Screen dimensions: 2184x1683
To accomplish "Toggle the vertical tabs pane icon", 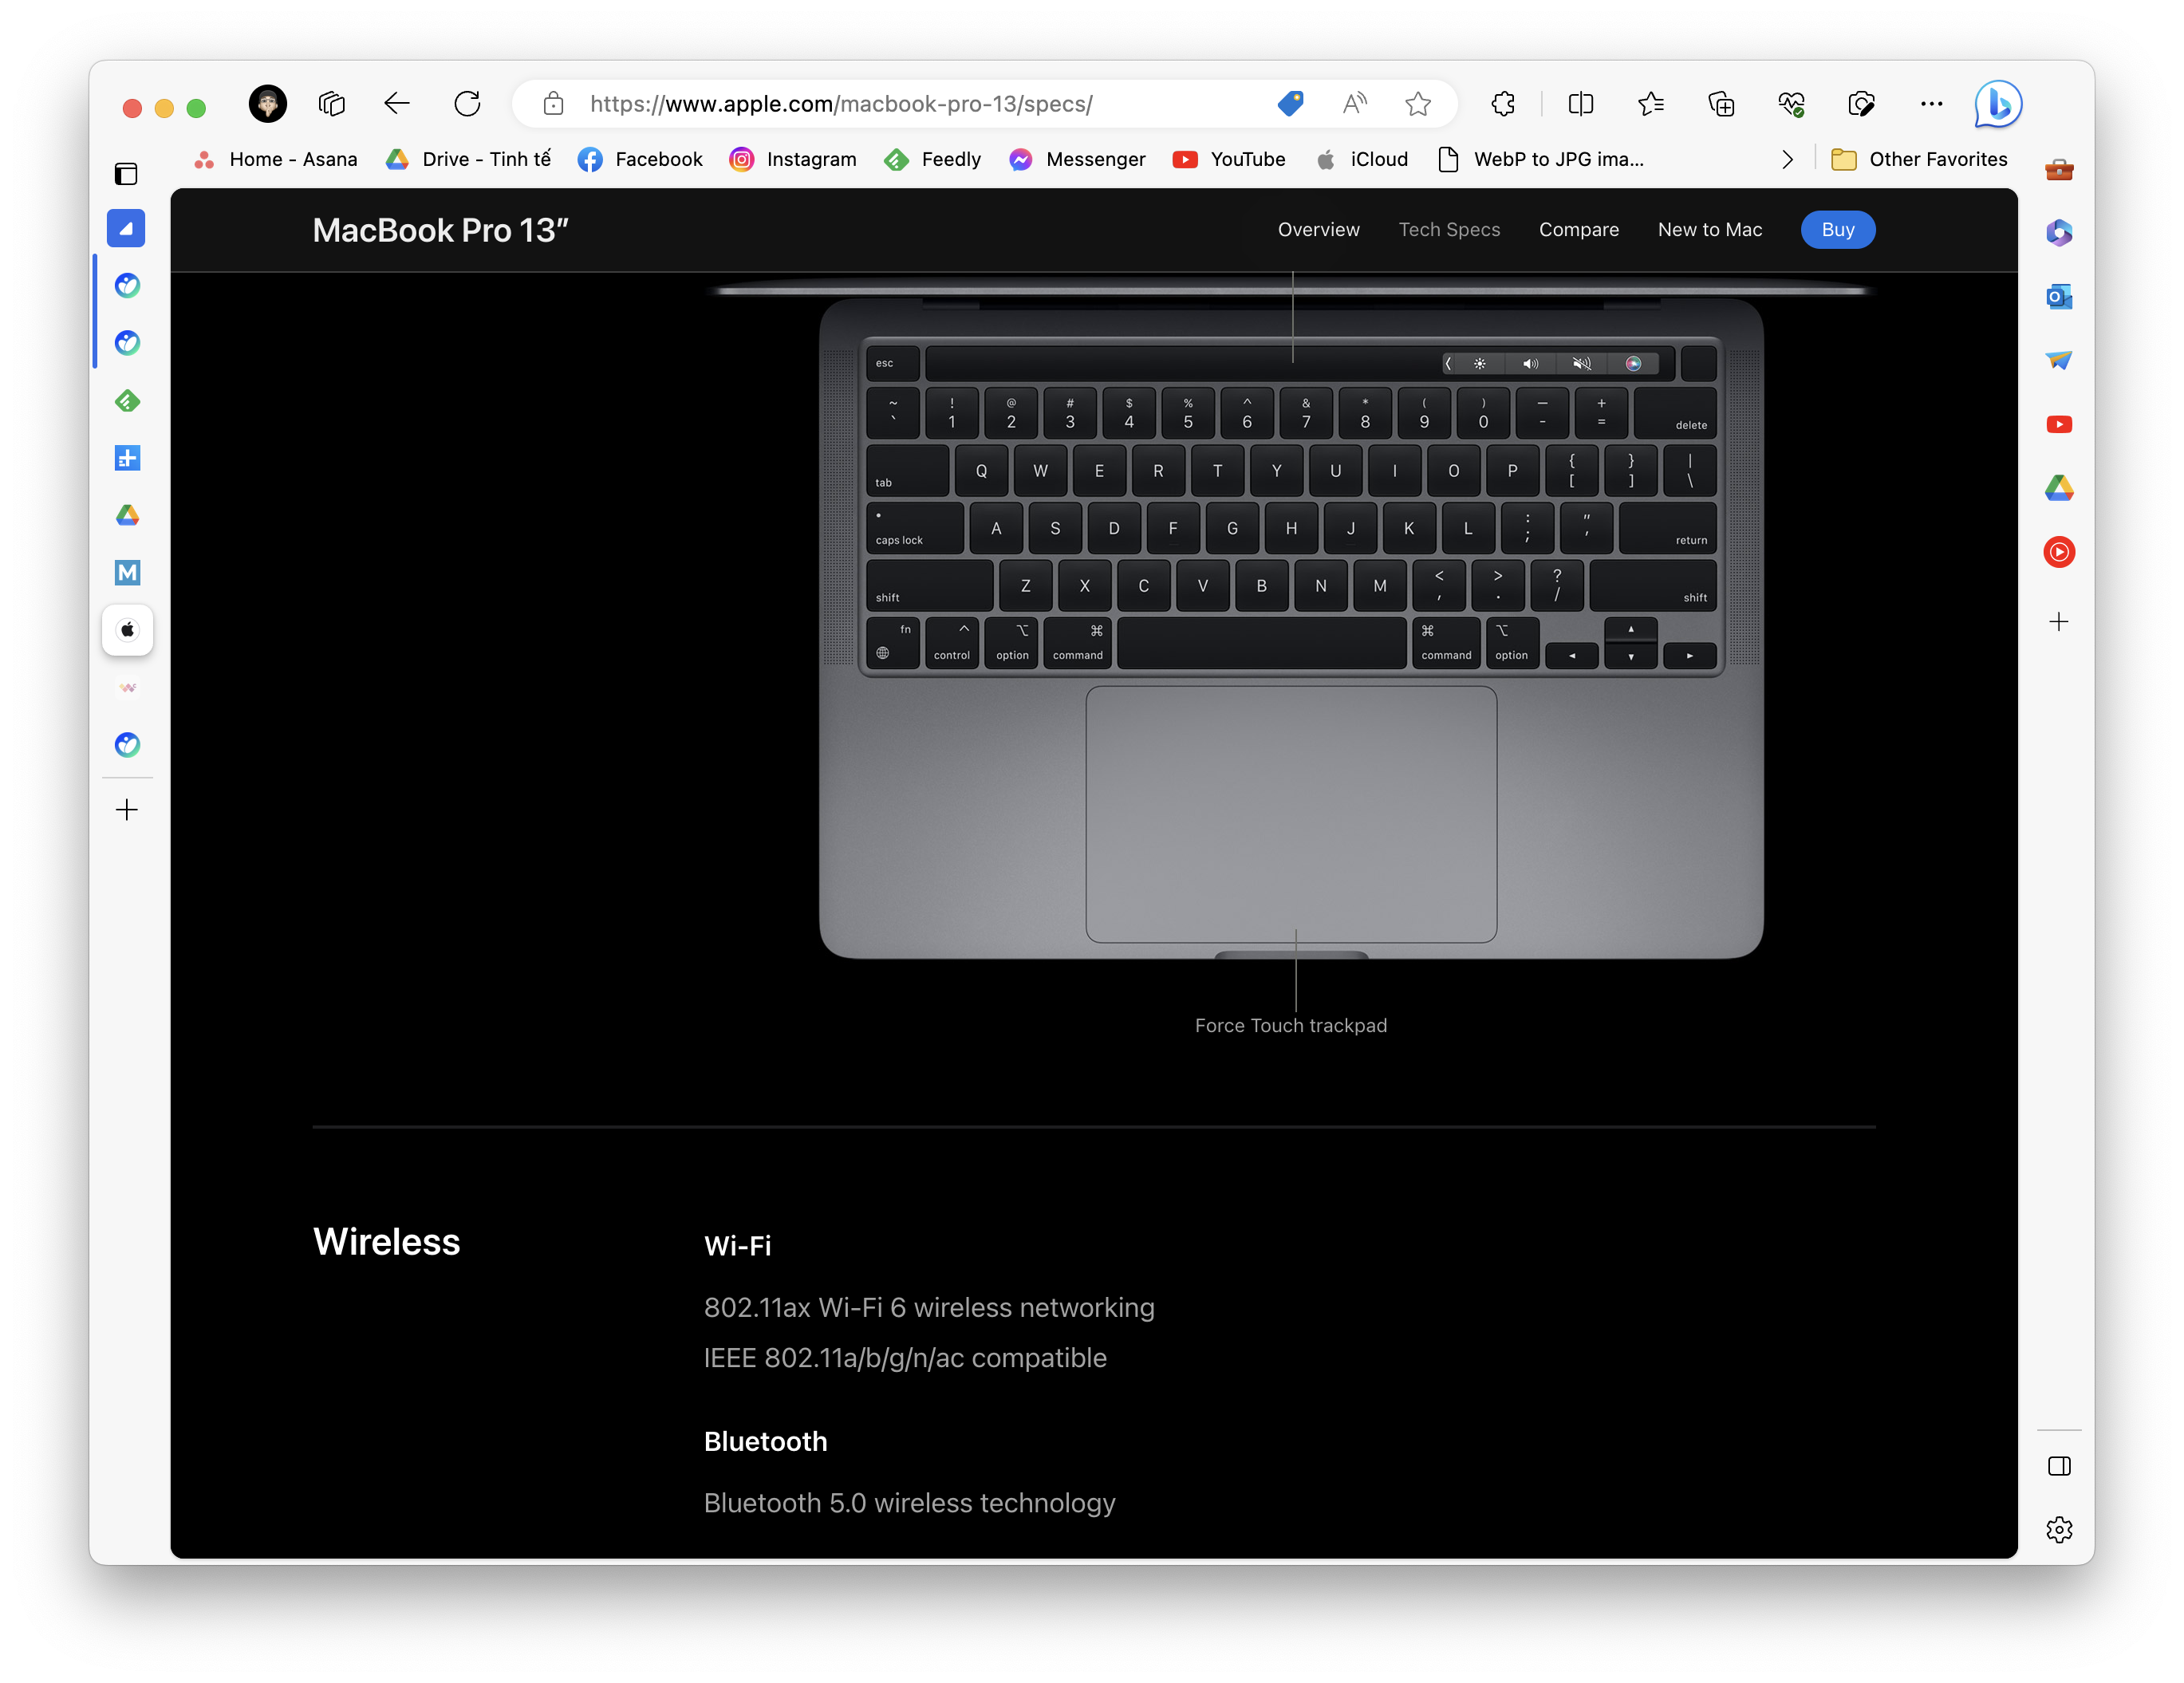I will [126, 174].
